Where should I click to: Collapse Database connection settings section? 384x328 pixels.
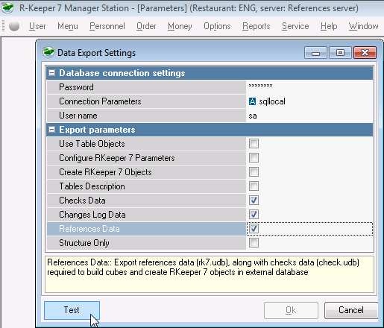pyautogui.click(x=51, y=73)
